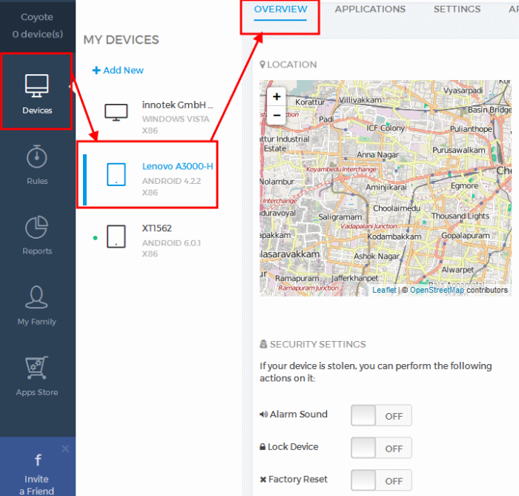This screenshot has height=496, width=519.
Task: Click the My Family sidebar label
Action: (x=37, y=322)
